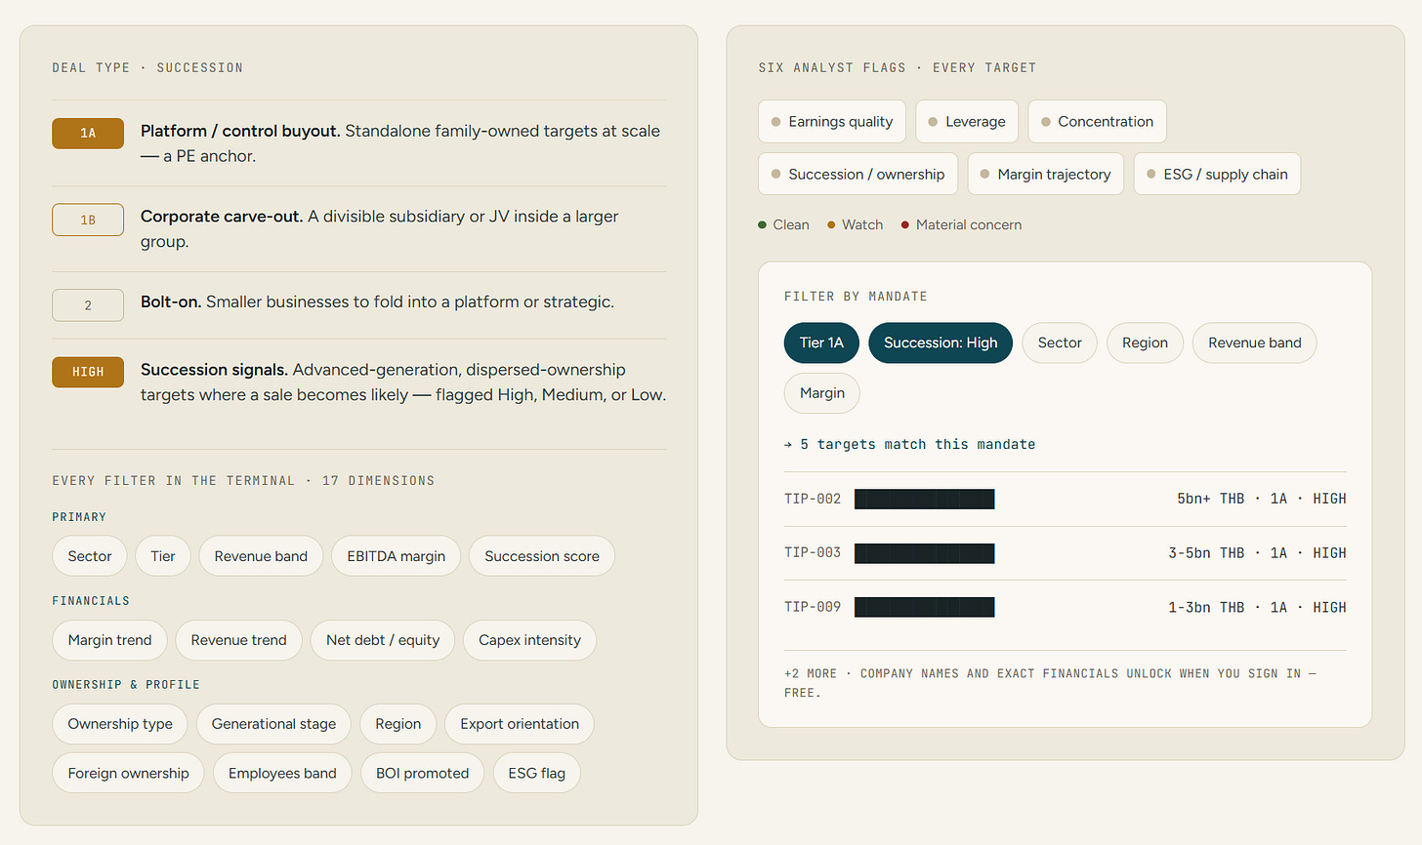Choose the Margin trend chip
Image resolution: width=1422 pixels, height=845 pixels.
pos(109,640)
